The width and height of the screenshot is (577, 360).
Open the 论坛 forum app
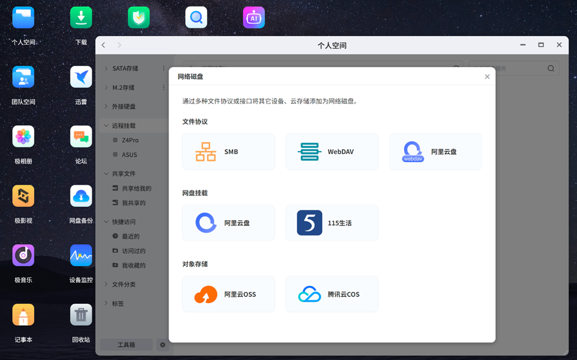click(81, 136)
